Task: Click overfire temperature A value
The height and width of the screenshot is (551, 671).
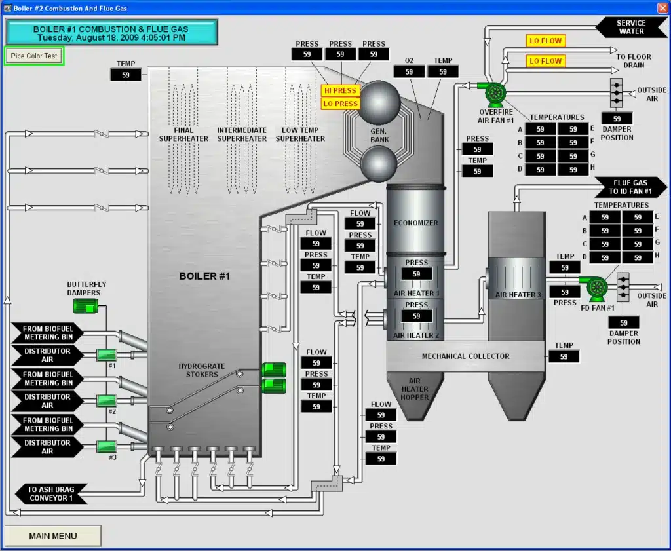Action: pyautogui.click(x=541, y=129)
